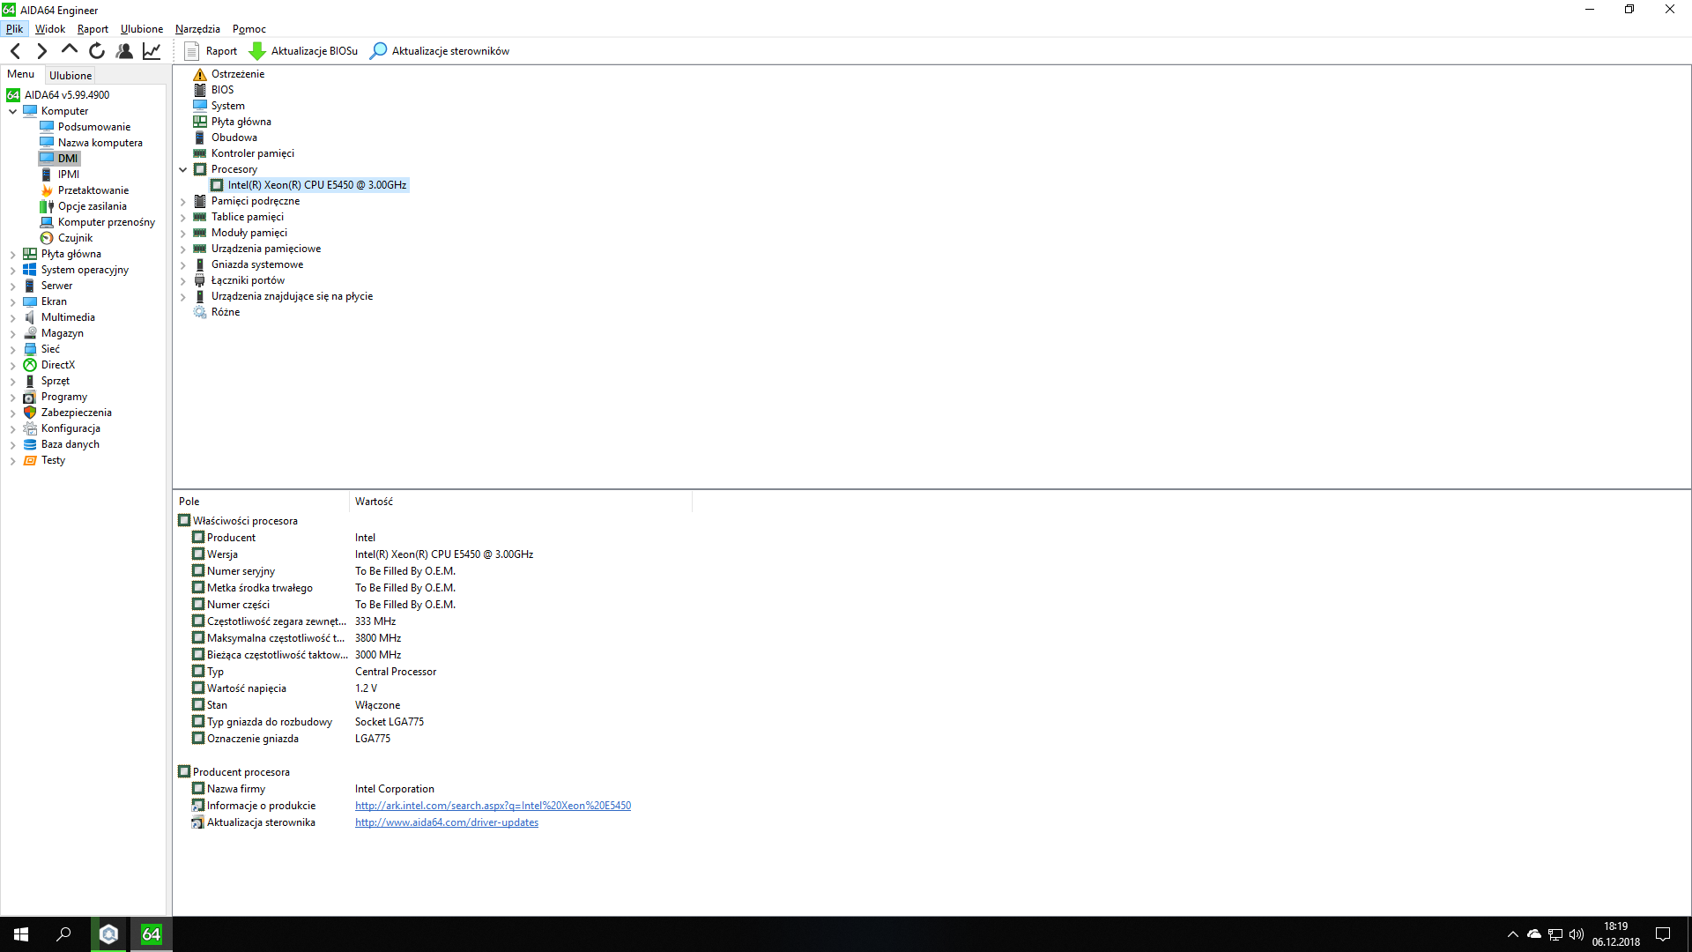Open the Windows notification center
Screen dimensions: 1692x952
click(x=1663, y=934)
